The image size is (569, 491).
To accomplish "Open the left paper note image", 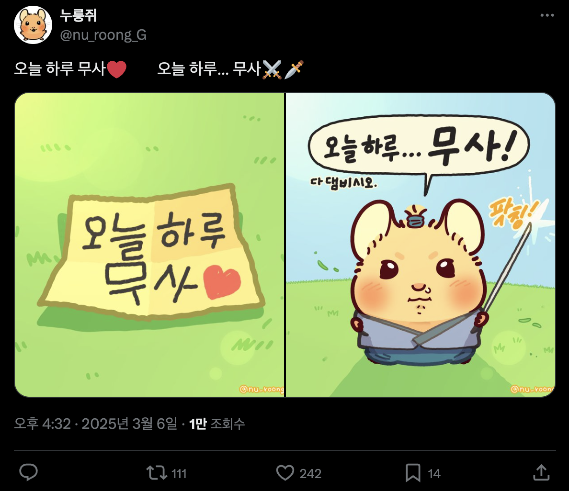I will (149, 245).
